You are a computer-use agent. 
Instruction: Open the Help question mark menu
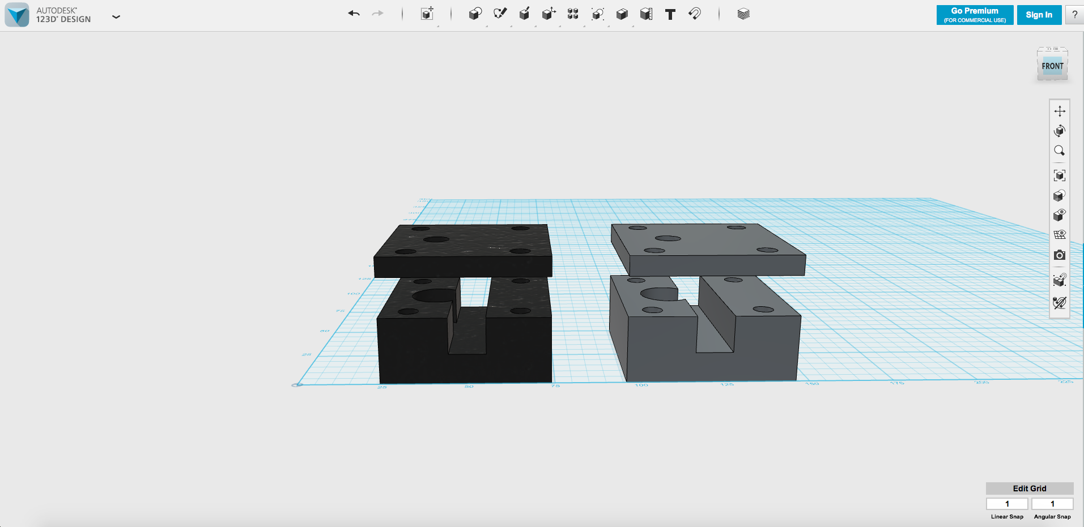1074,15
